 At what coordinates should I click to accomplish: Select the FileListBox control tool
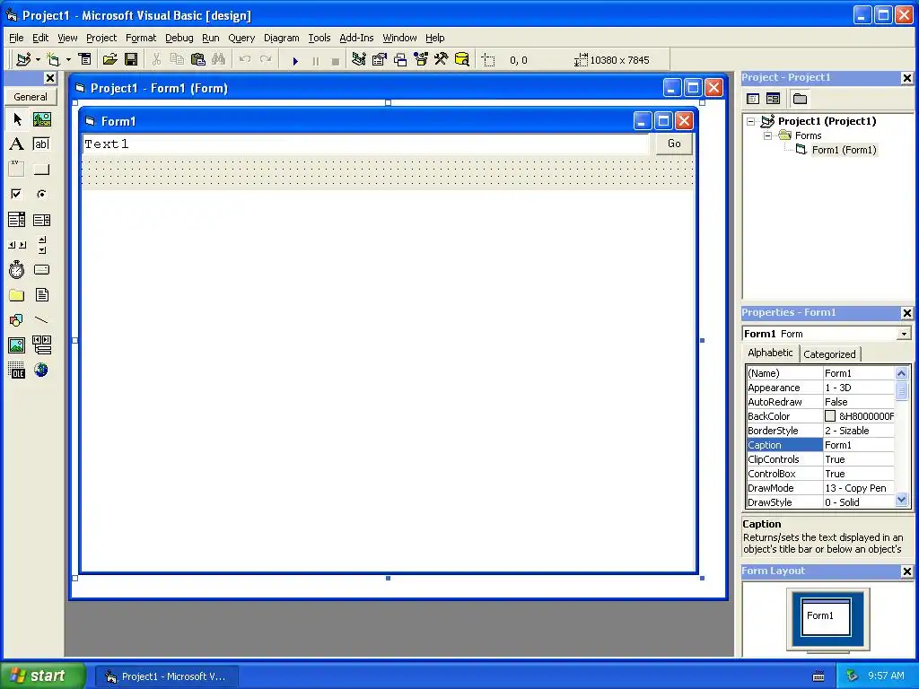point(41,294)
